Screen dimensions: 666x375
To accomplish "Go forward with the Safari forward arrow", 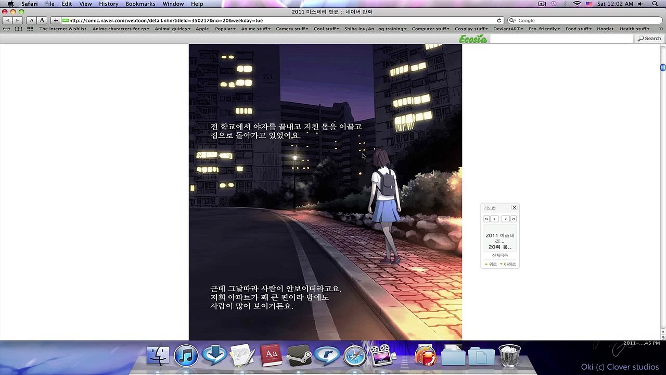I will (18, 20).
